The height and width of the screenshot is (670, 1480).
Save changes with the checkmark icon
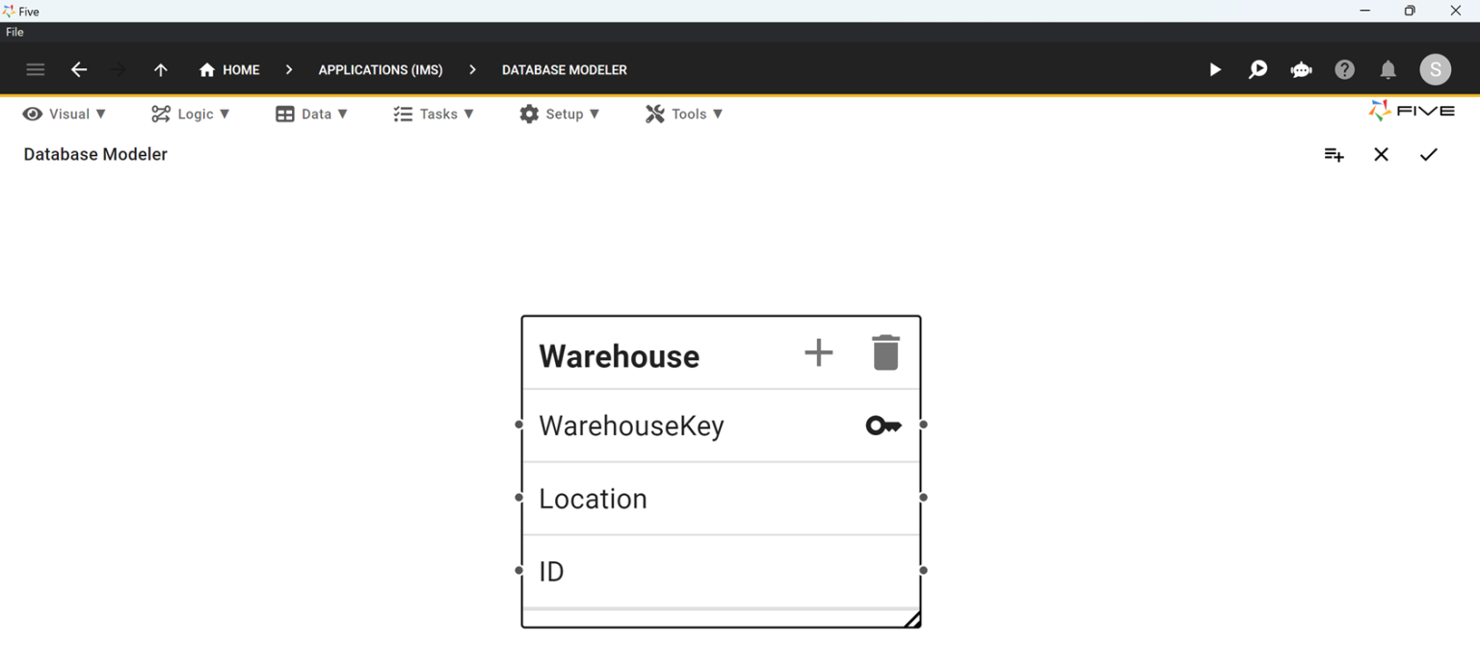(x=1429, y=154)
